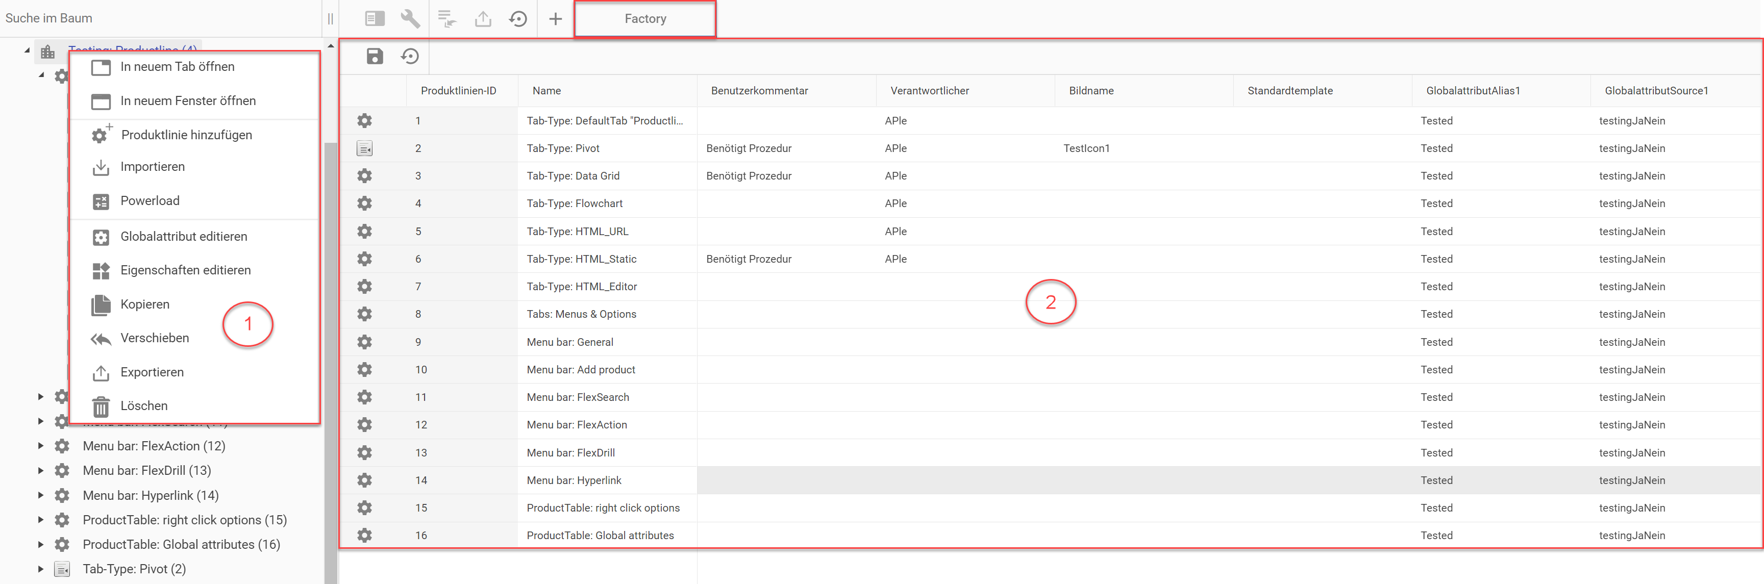Screen dimensions: 1764x584
Task: Click the panel layout icon in top toolbar
Action: pyautogui.click(x=375, y=18)
